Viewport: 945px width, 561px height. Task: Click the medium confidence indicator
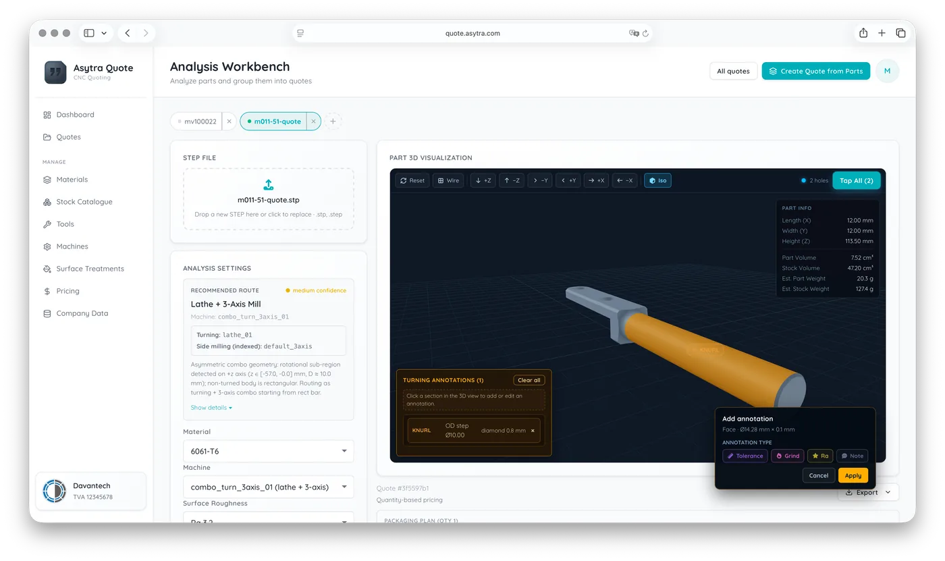pyautogui.click(x=316, y=290)
